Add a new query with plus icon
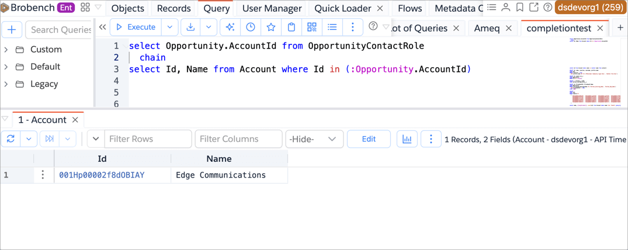Image resolution: width=628 pixels, height=250 pixels. 12,30
